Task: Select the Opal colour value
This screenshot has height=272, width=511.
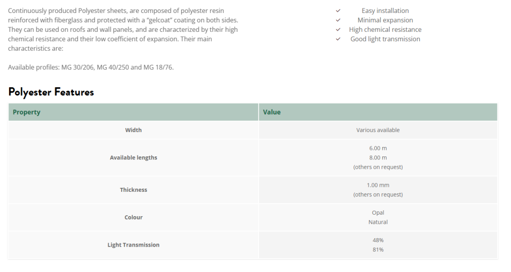Action: tap(378, 213)
